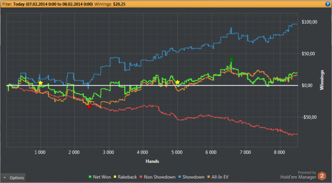Open the help question mark icon
The width and height of the screenshot is (332, 183).
328,4
